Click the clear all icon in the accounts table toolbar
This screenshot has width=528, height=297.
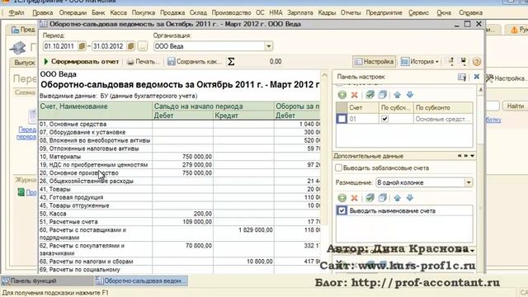pyautogui.click(x=382, y=95)
